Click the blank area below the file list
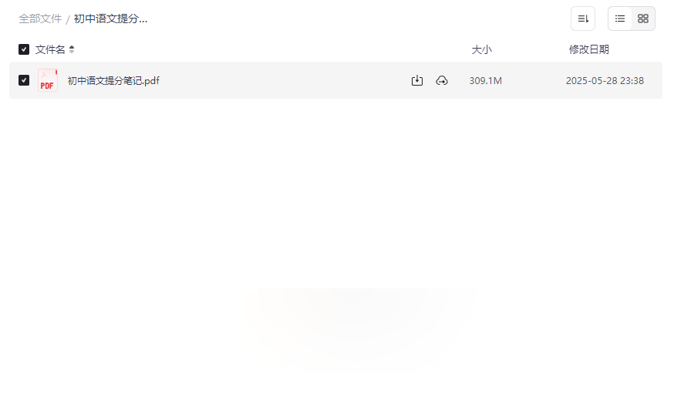Screen dimensions: 674x415 (x=335, y=254)
